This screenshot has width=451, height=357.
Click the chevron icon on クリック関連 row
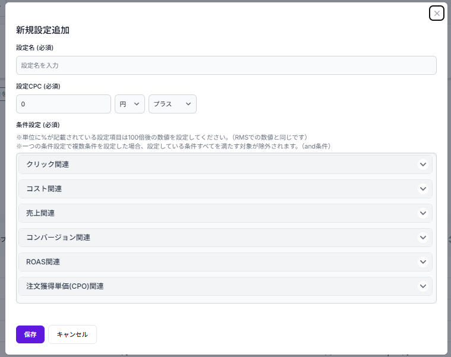tap(423, 165)
